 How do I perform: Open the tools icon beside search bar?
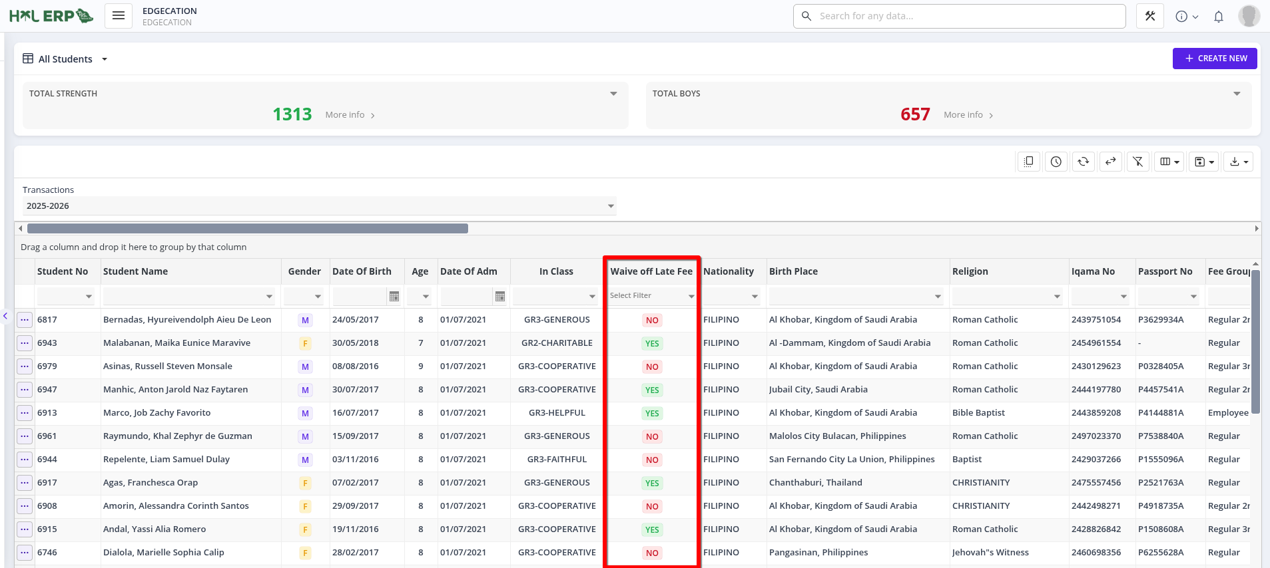coord(1150,16)
